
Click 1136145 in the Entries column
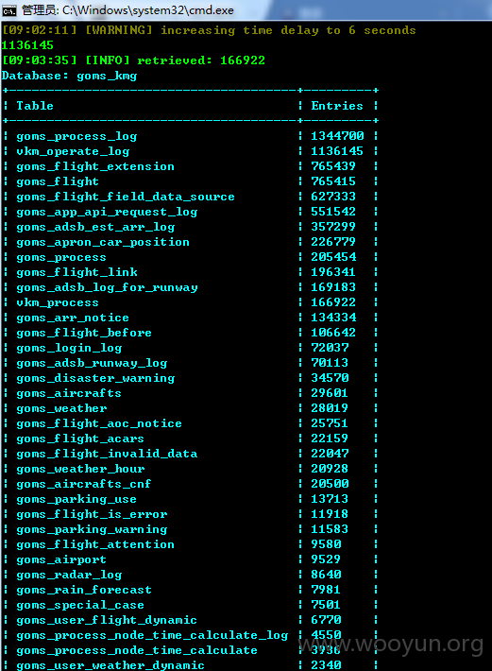pos(337,151)
